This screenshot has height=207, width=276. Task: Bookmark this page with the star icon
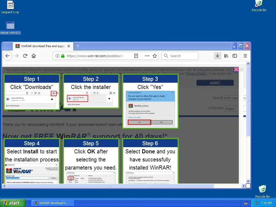click(x=155, y=56)
